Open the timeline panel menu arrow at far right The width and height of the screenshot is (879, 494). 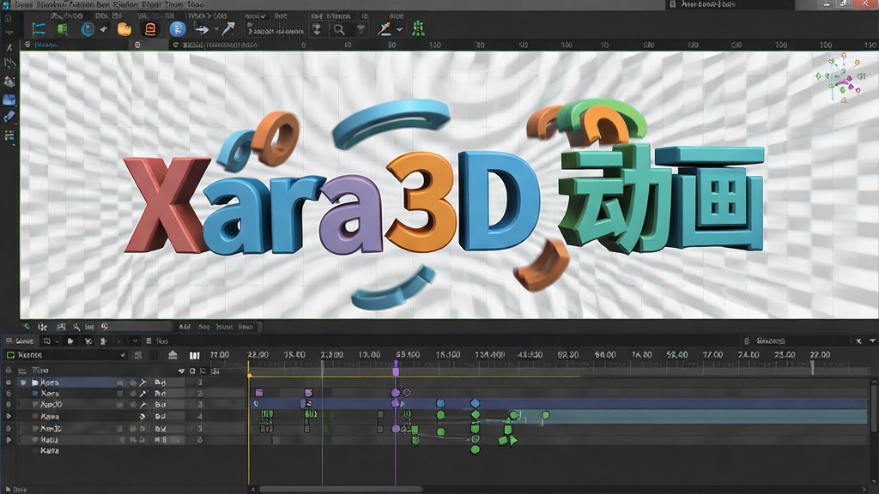click(x=872, y=340)
